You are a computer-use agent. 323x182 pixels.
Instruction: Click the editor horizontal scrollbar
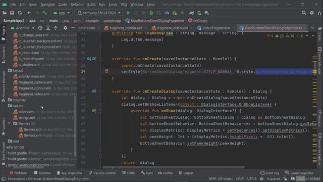[174, 167]
